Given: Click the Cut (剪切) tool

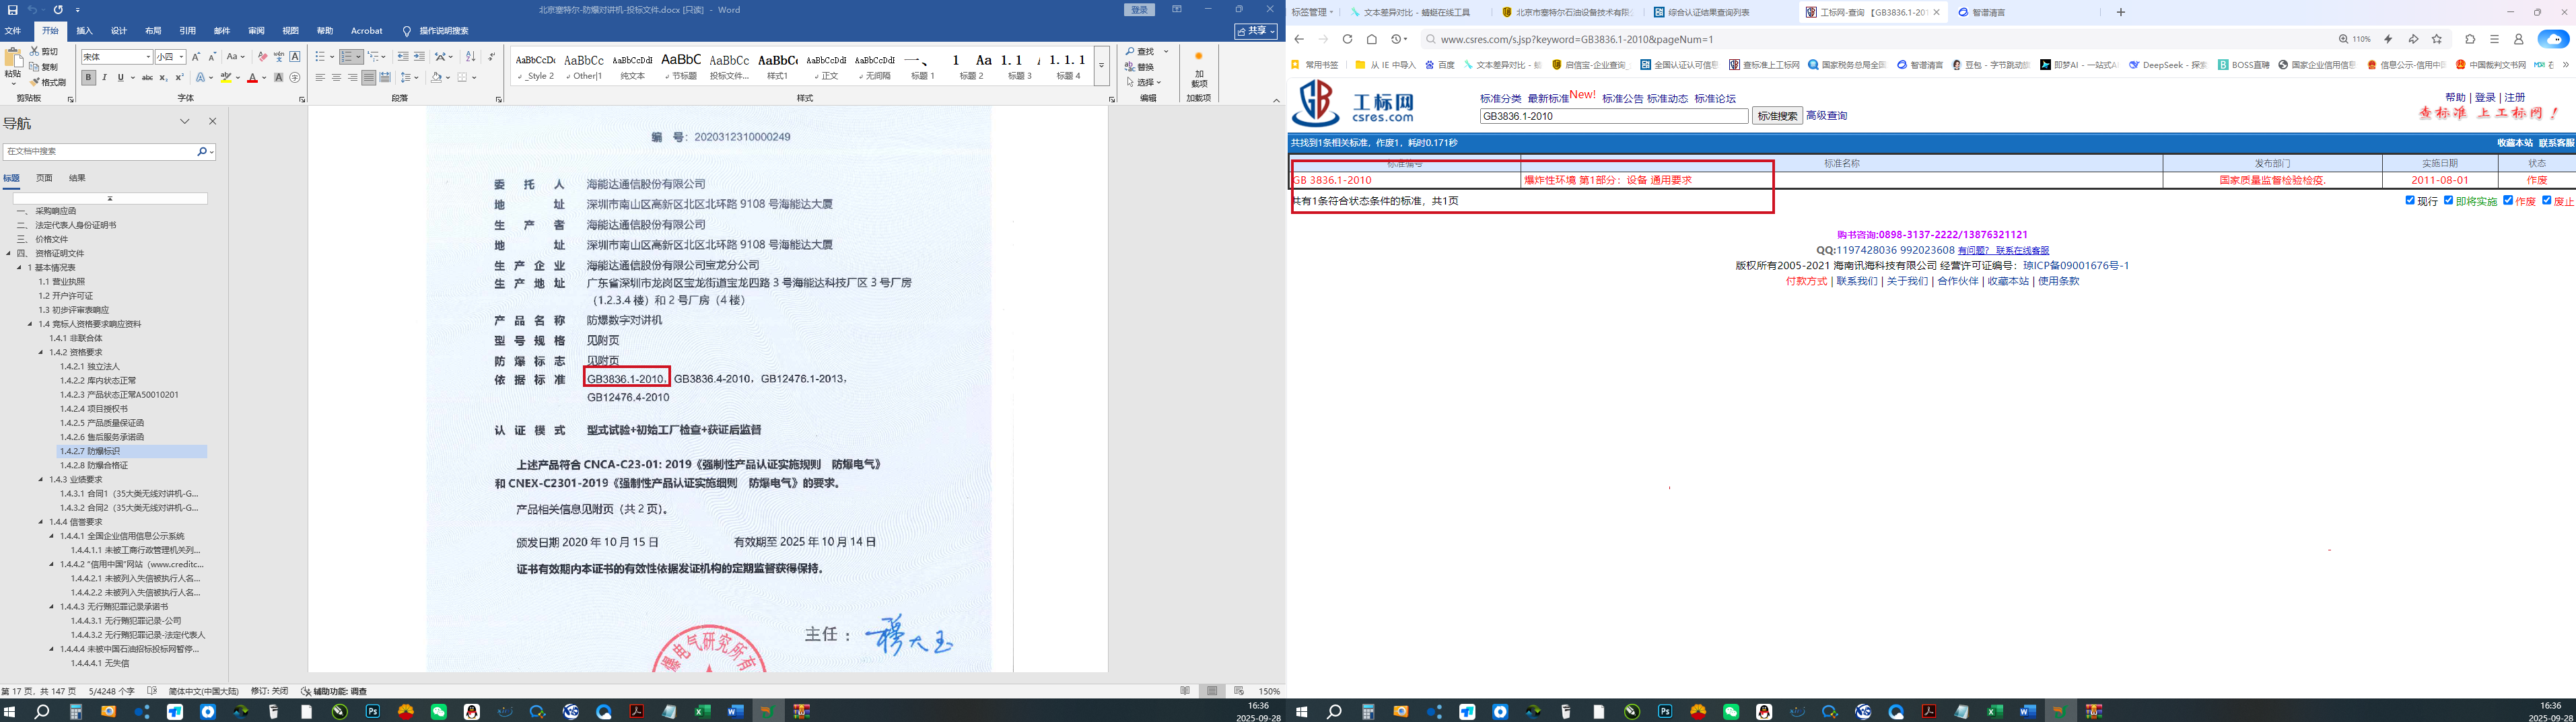Looking at the screenshot, I should click(44, 51).
